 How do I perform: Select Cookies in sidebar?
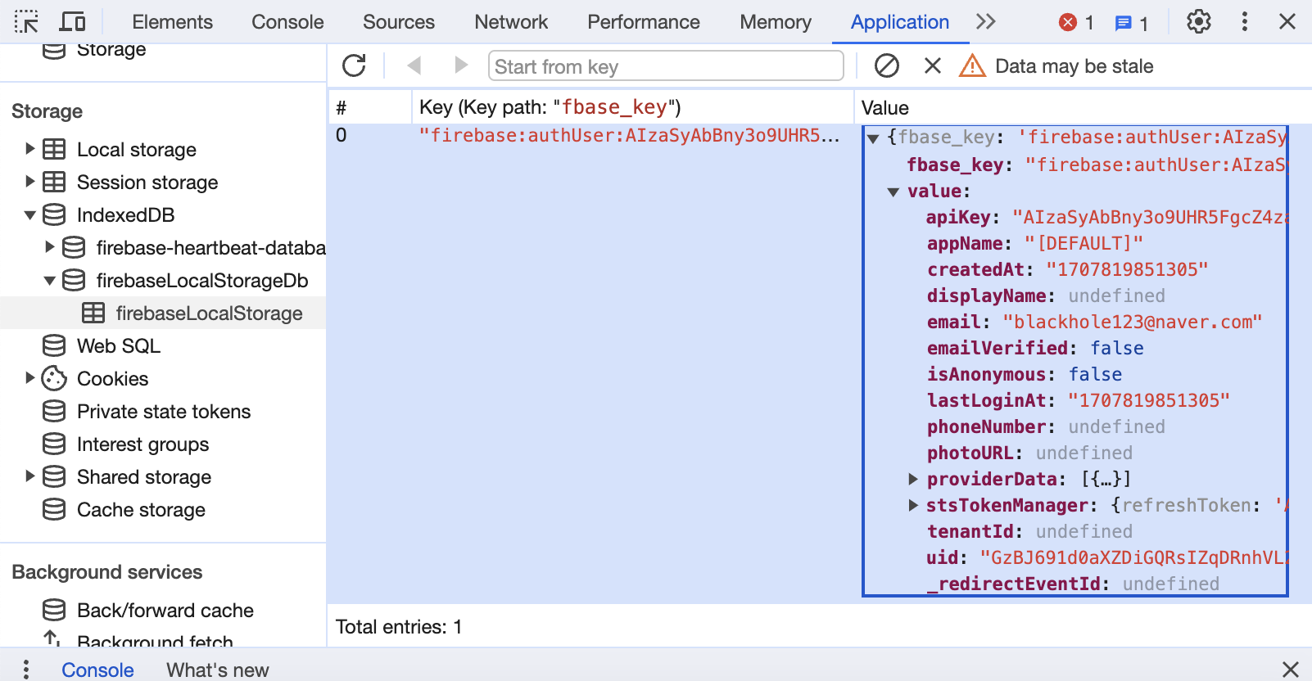(113, 379)
